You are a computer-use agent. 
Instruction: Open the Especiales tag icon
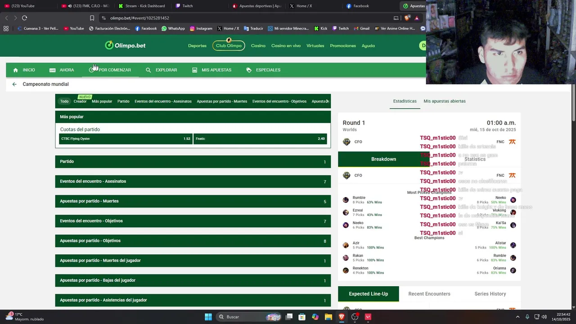(x=249, y=70)
